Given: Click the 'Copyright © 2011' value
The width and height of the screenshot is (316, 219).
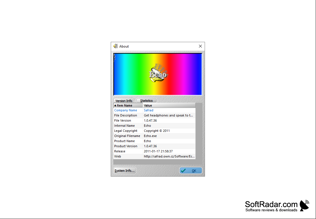Looking at the screenshot, I should click(157, 131).
